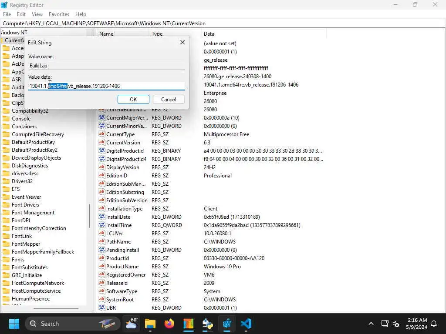446x334 pixels.
Task: Click the UBR DWORD icon
Action: tap(102, 307)
